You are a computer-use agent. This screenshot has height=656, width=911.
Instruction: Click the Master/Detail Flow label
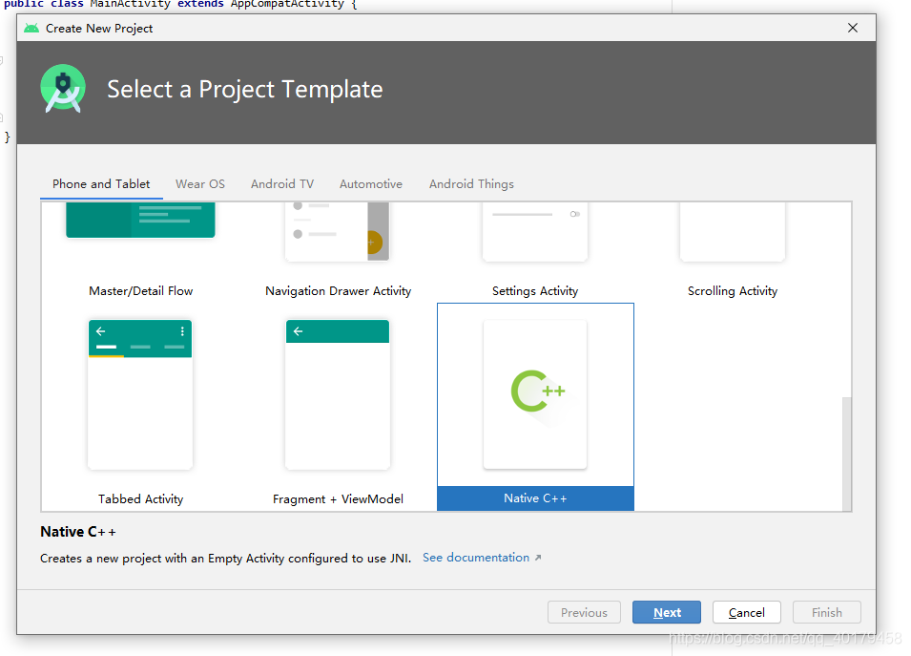(140, 291)
